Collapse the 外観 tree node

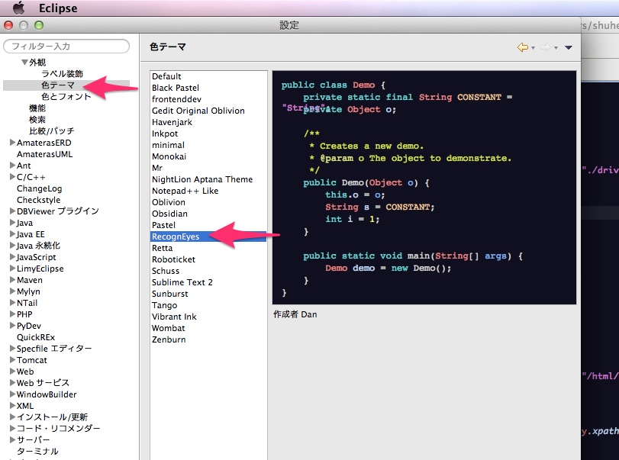click(x=24, y=62)
